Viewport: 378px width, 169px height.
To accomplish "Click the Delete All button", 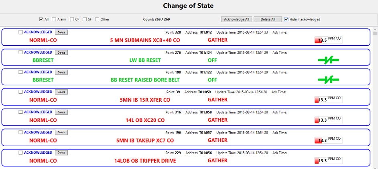I will tap(268, 19).
